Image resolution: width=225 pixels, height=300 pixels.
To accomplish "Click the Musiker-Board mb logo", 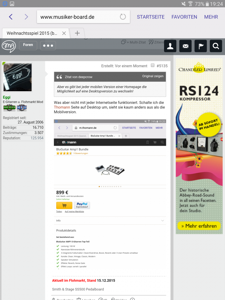I will pos(9,46).
